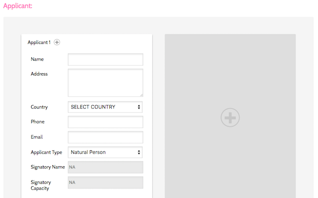318x198 pixels.
Task: Open the SELECT COUNTRY dropdown
Action: coord(105,107)
